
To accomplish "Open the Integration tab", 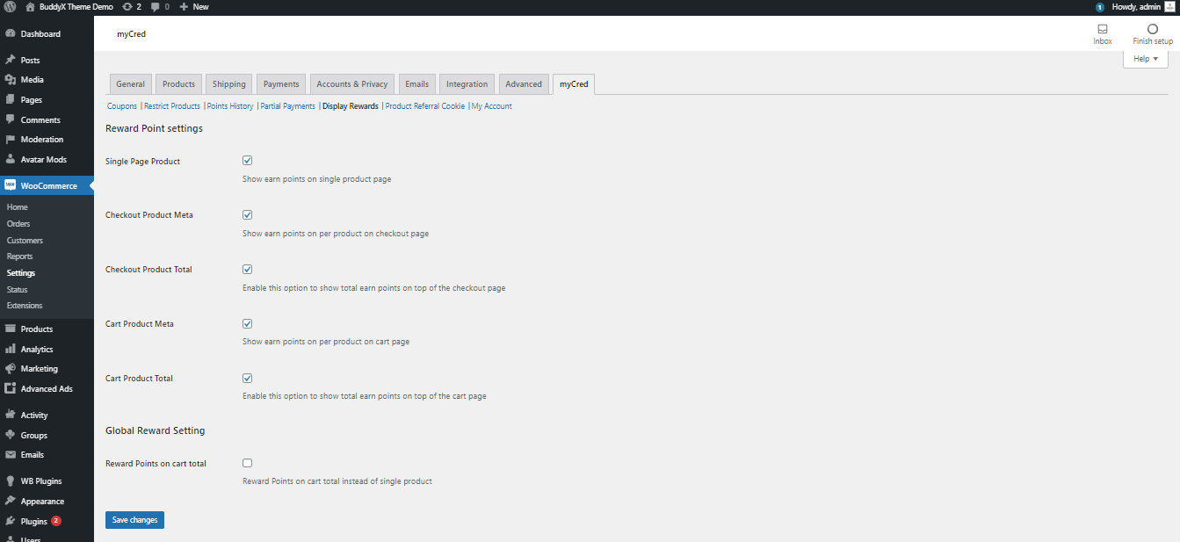I will (x=467, y=84).
